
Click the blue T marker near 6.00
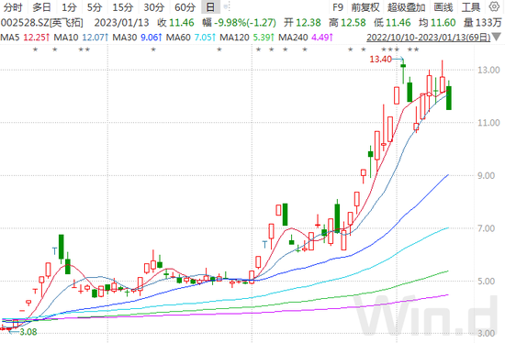click(55, 251)
